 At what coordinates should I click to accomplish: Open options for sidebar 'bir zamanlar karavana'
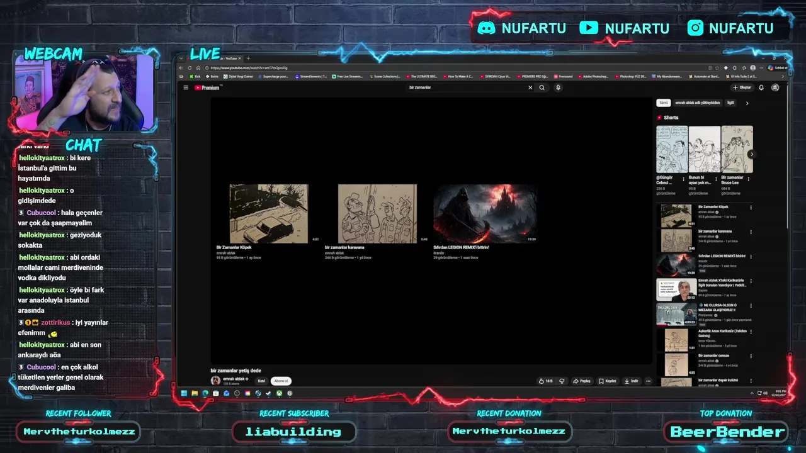coord(751,232)
